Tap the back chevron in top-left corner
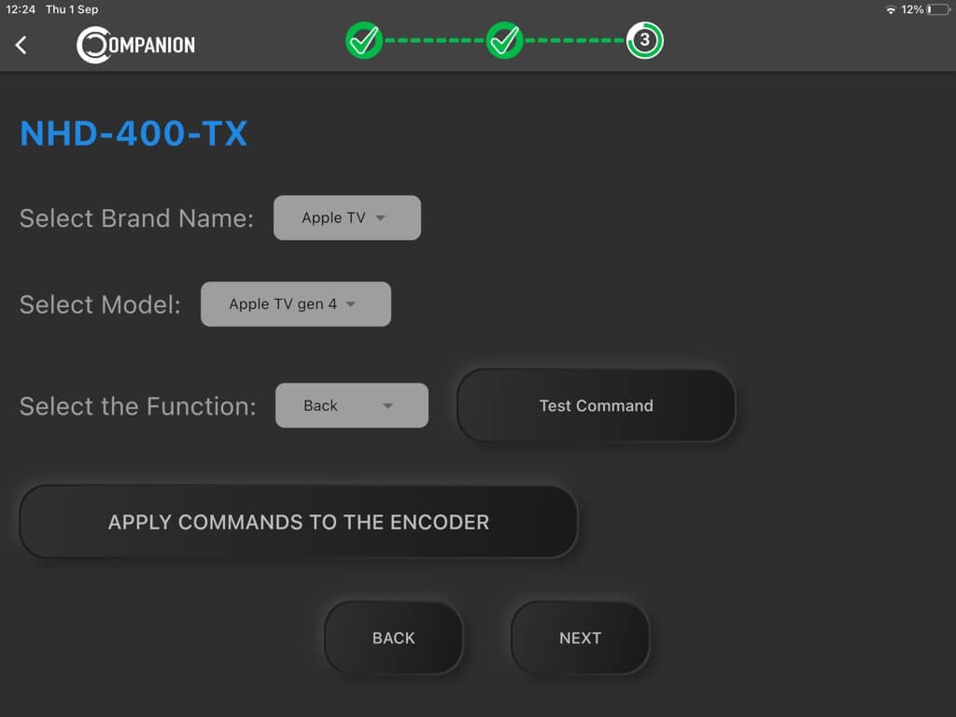956x717 pixels. 22,44
